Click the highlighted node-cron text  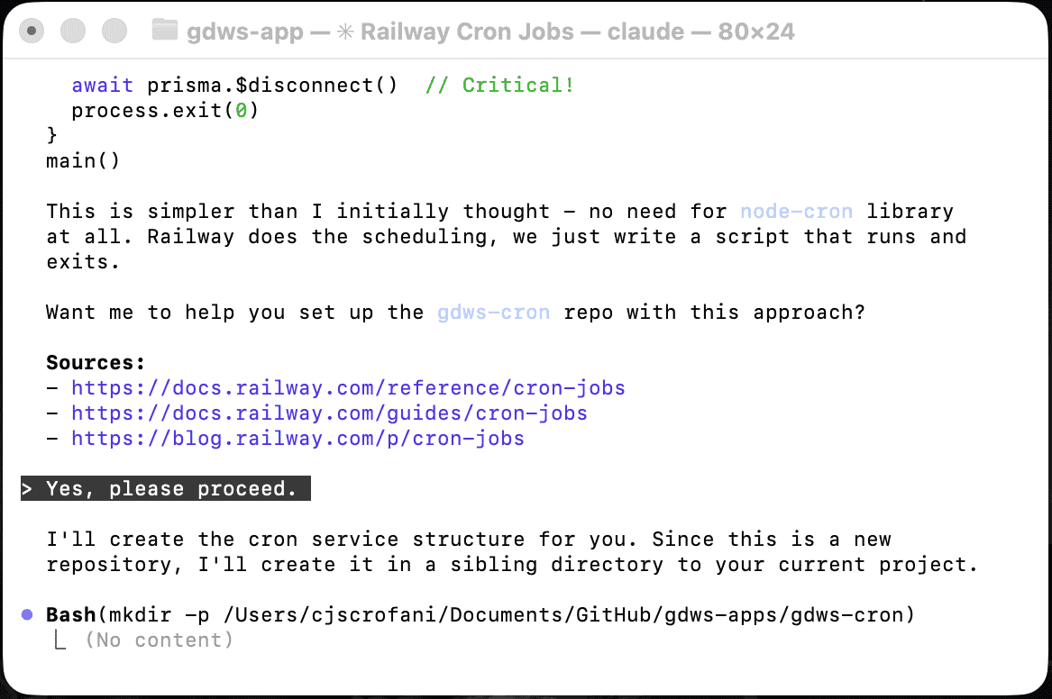(x=796, y=212)
